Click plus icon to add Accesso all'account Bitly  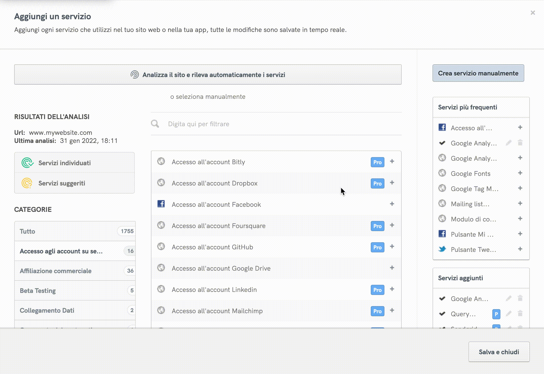click(392, 161)
